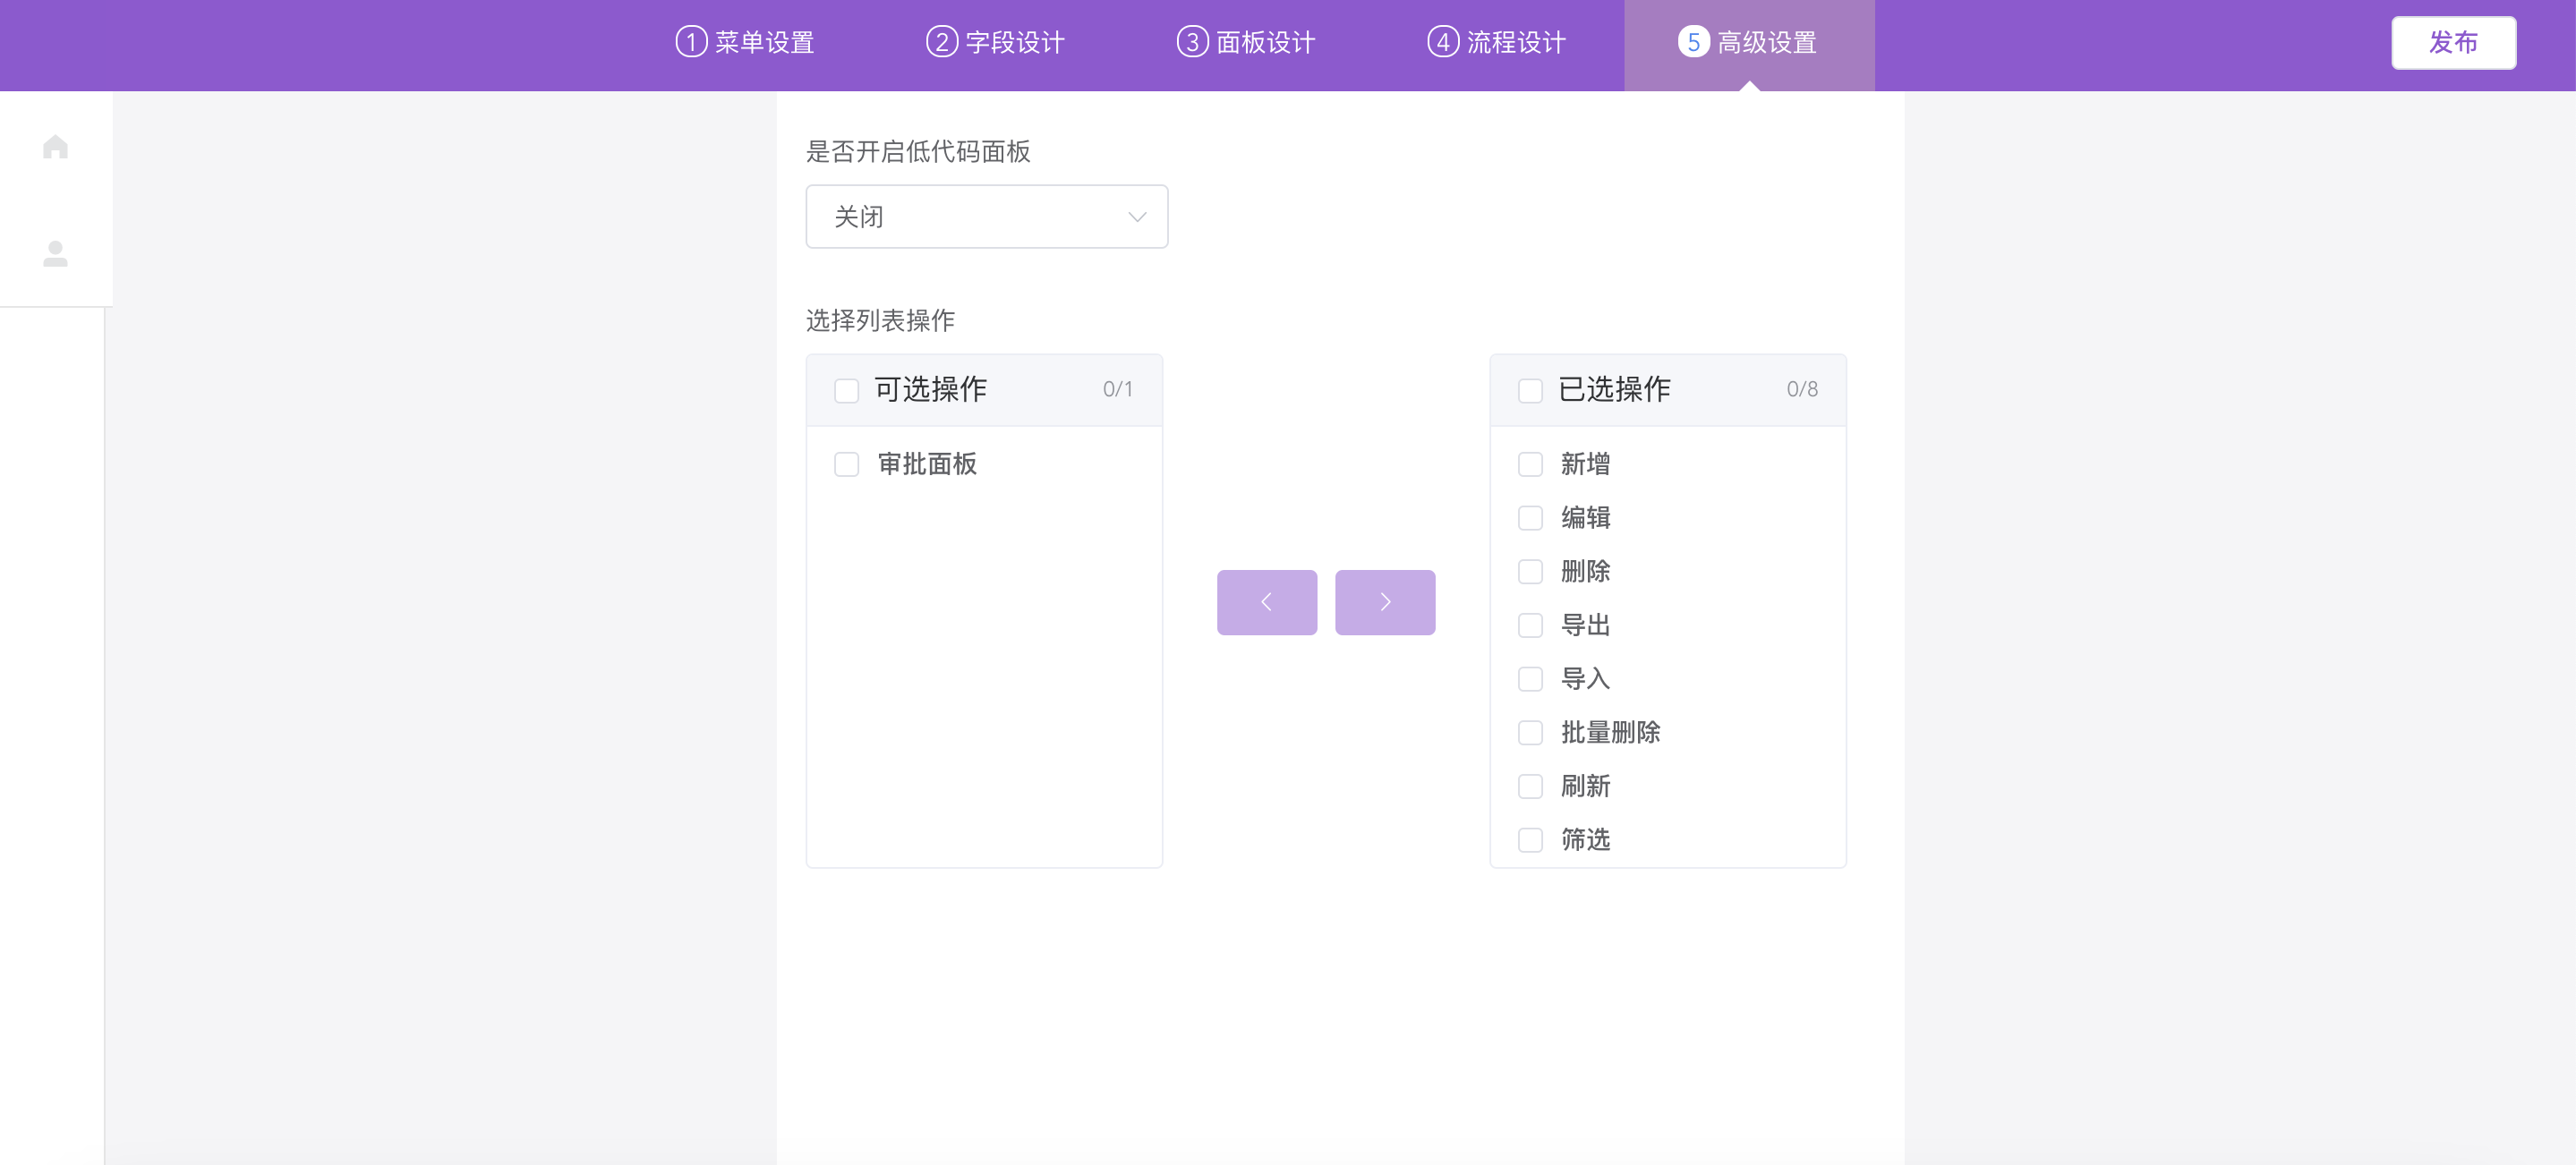The height and width of the screenshot is (1165, 2576).
Task: Go to step 1 菜单设置
Action: click(x=745, y=42)
